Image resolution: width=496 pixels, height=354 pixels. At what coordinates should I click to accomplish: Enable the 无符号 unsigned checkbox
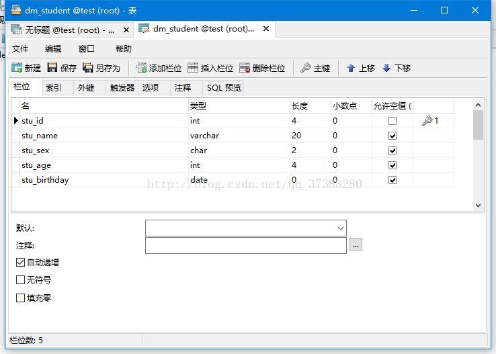(20, 280)
